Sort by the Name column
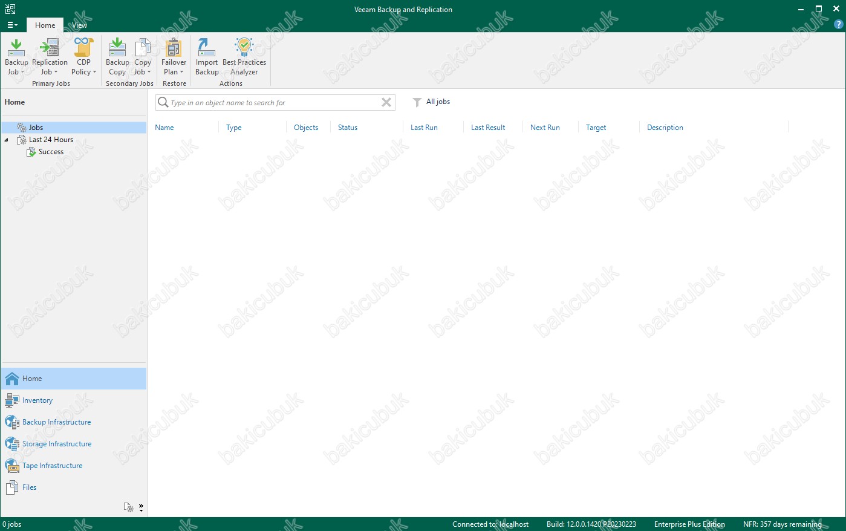This screenshot has height=531, width=846. point(164,128)
